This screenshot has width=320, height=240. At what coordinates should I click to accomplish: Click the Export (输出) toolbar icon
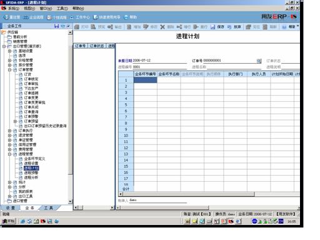[110, 27]
